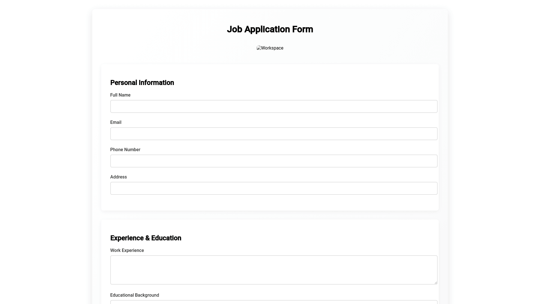This screenshot has height=304, width=540.
Task: Click the Personal Information heading
Action: pos(142,83)
